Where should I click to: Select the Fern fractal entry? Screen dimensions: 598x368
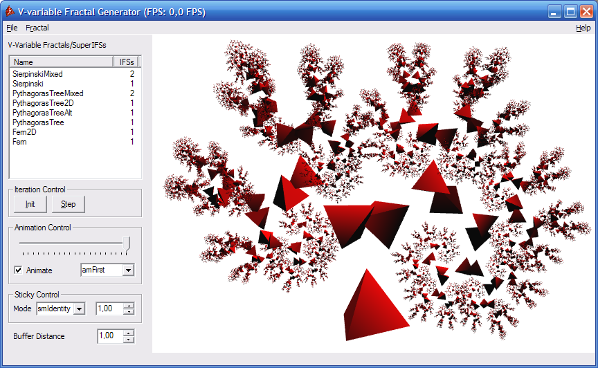tap(19, 142)
